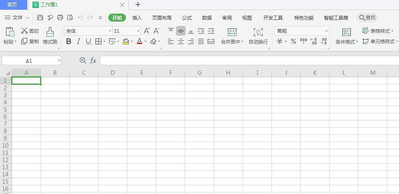399x194 pixels.
Task: Toggle 自动换行 wrap text
Action: [x=258, y=36]
